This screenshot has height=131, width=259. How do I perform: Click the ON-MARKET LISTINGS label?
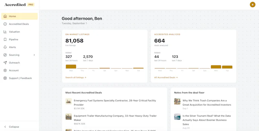click(x=77, y=35)
